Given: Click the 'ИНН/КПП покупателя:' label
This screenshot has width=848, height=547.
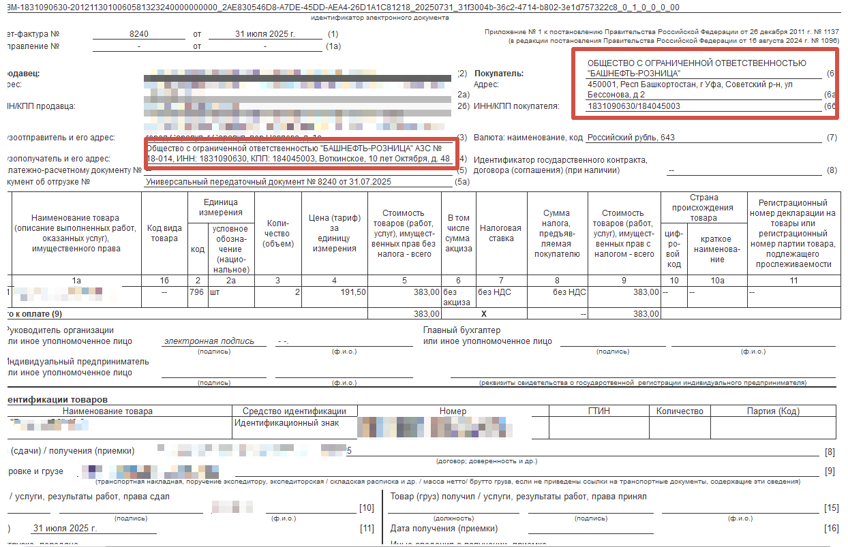Looking at the screenshot, I should [517, 106].
